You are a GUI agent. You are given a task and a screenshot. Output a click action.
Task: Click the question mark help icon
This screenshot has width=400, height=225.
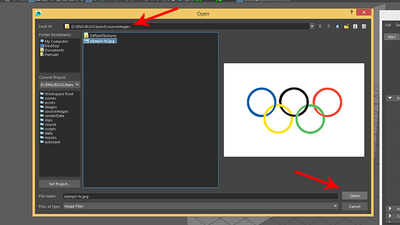(x=351, y=12)
